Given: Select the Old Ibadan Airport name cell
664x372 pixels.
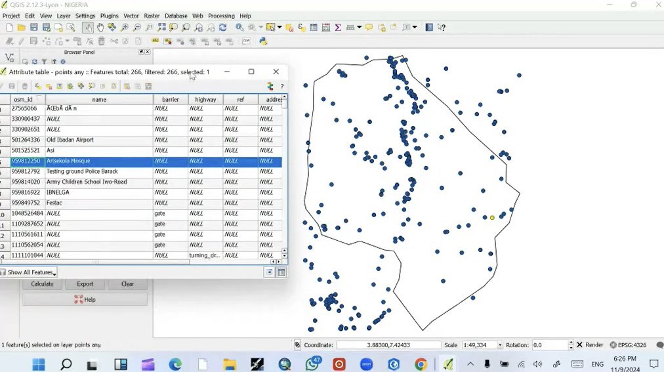Looking at the screenshot, I should coord(98,140).
